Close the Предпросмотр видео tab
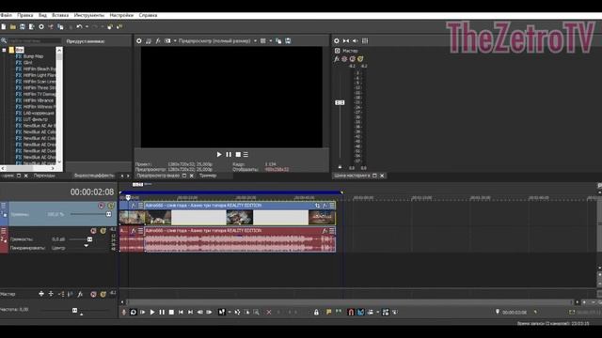Image resolution: width=602 pixels, height=338 pixels. (x=192, y=176)
